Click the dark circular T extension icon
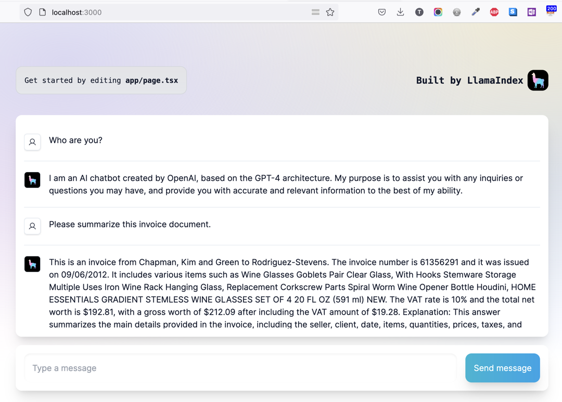The image size is (562, 402). [419, 12]
